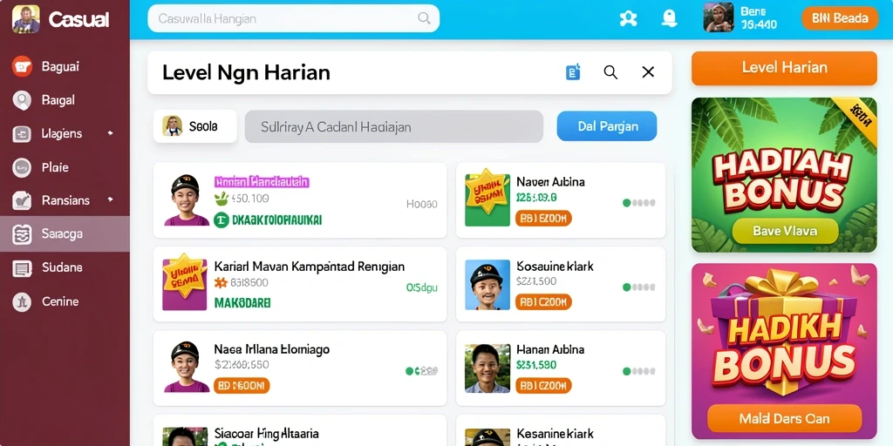Click the orange Level Harian button
The height and width of the screenshot is (446, 893).
[784, 68]
